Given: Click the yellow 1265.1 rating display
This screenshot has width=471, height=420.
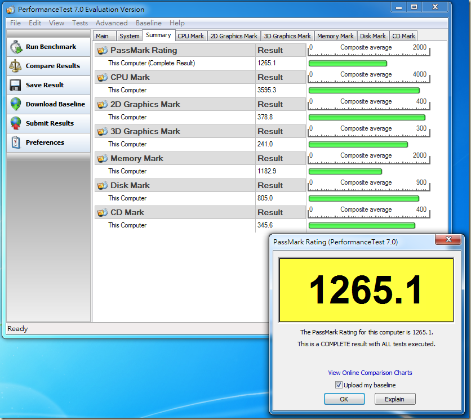Looking at the screenshot, I should pos(366,291).
